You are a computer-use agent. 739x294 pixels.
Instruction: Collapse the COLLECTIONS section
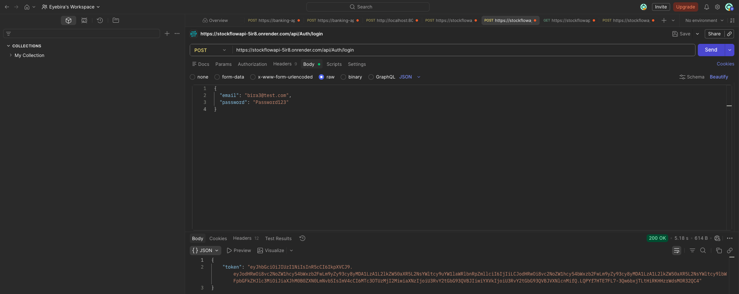[x=8, y=46]
